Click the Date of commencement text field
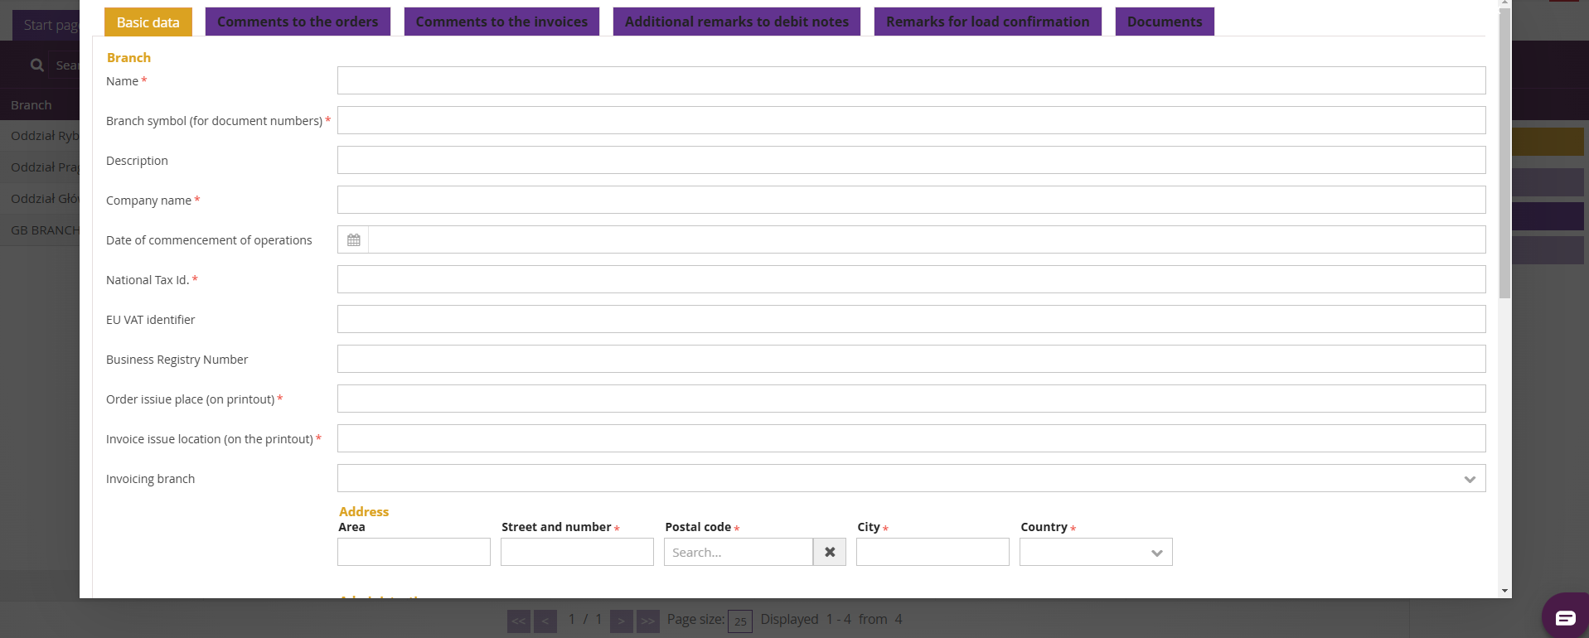 point(927,239)
